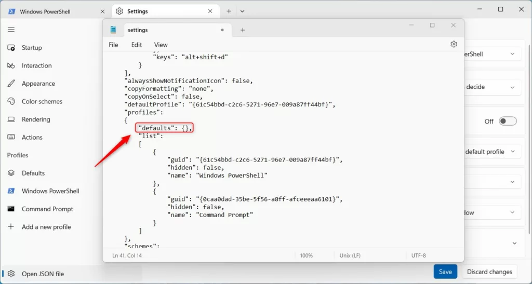The width and height of the screenshot is (532, 284).
Task: Select Windows PowerShell profile in sidebar
Action: (x=51, y=191)
